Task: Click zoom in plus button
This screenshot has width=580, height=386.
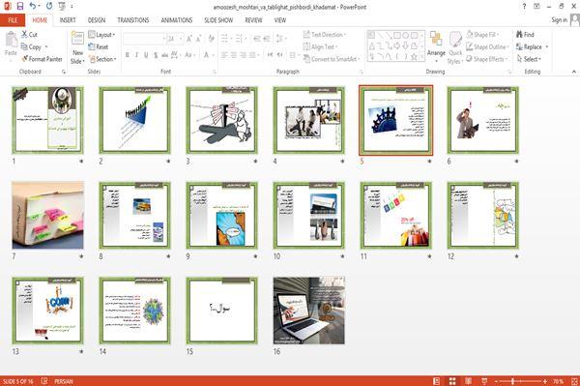Action: tap(545, 381)
